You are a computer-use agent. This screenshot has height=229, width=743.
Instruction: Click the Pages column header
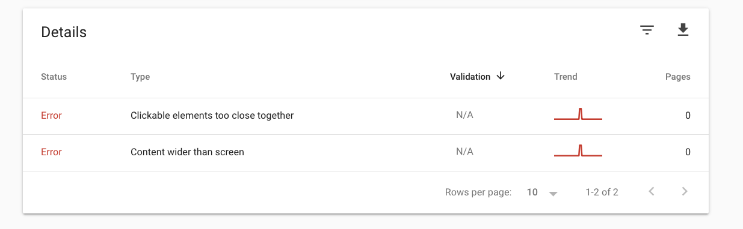click(677, 77)
